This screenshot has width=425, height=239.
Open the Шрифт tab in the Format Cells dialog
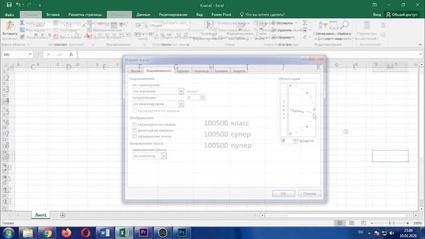point(183,71)
